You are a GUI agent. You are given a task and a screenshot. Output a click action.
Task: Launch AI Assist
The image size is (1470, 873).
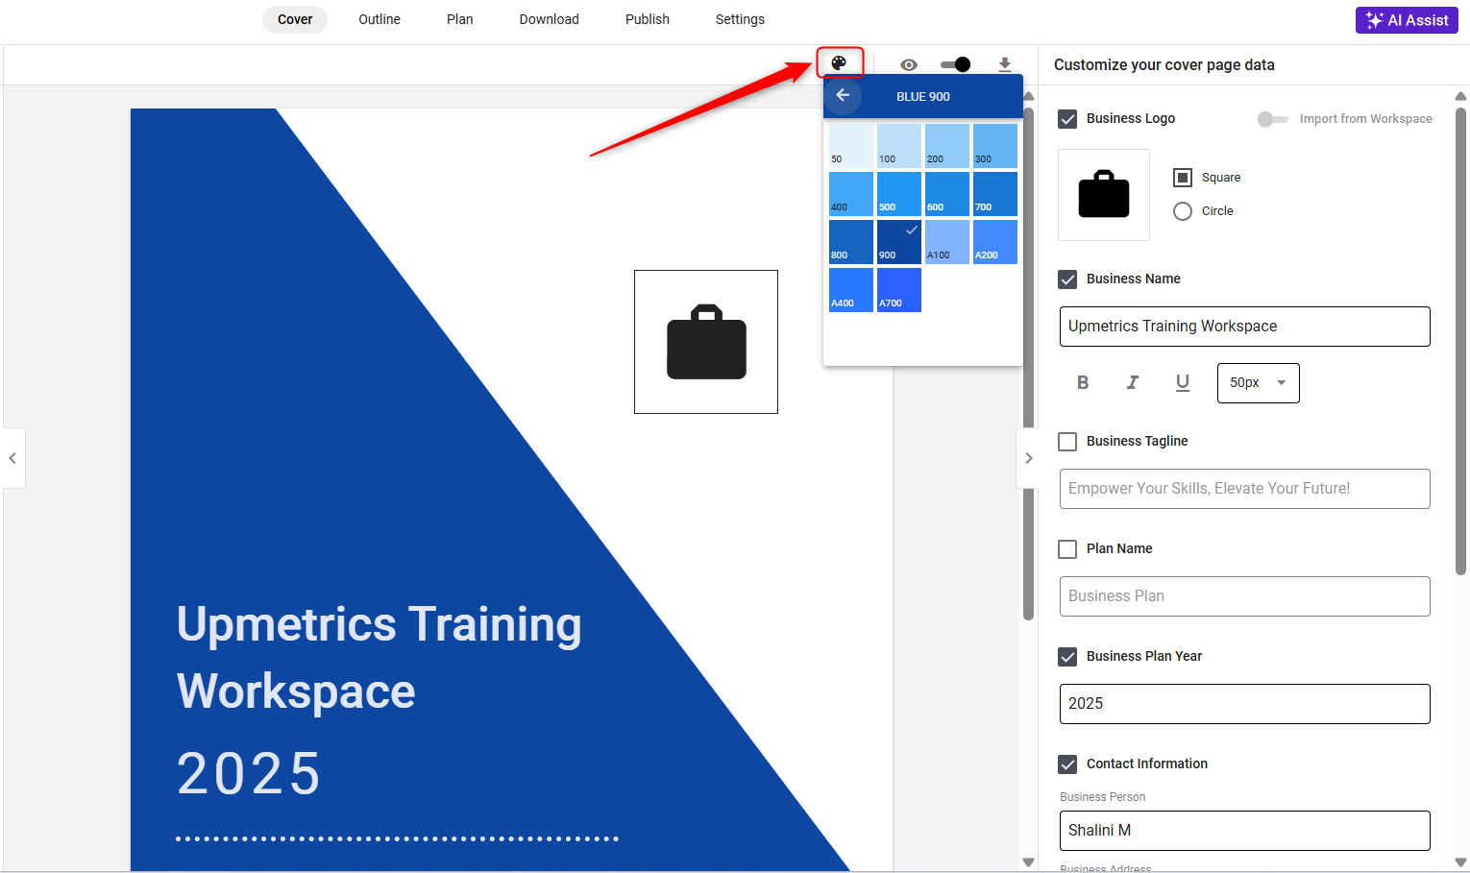1407,20
